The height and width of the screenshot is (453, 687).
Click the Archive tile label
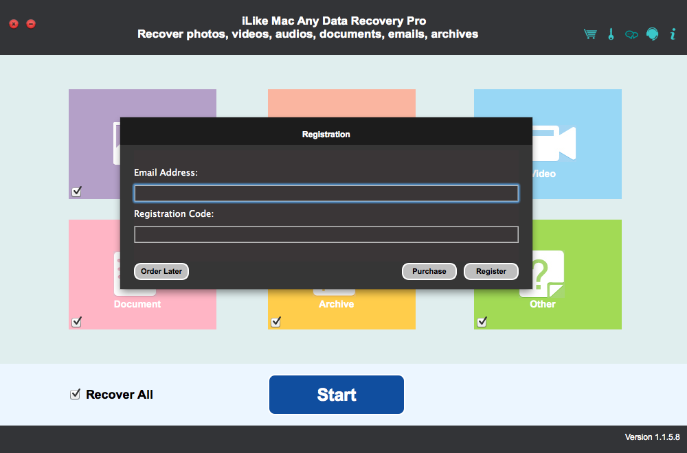[337, 304]
